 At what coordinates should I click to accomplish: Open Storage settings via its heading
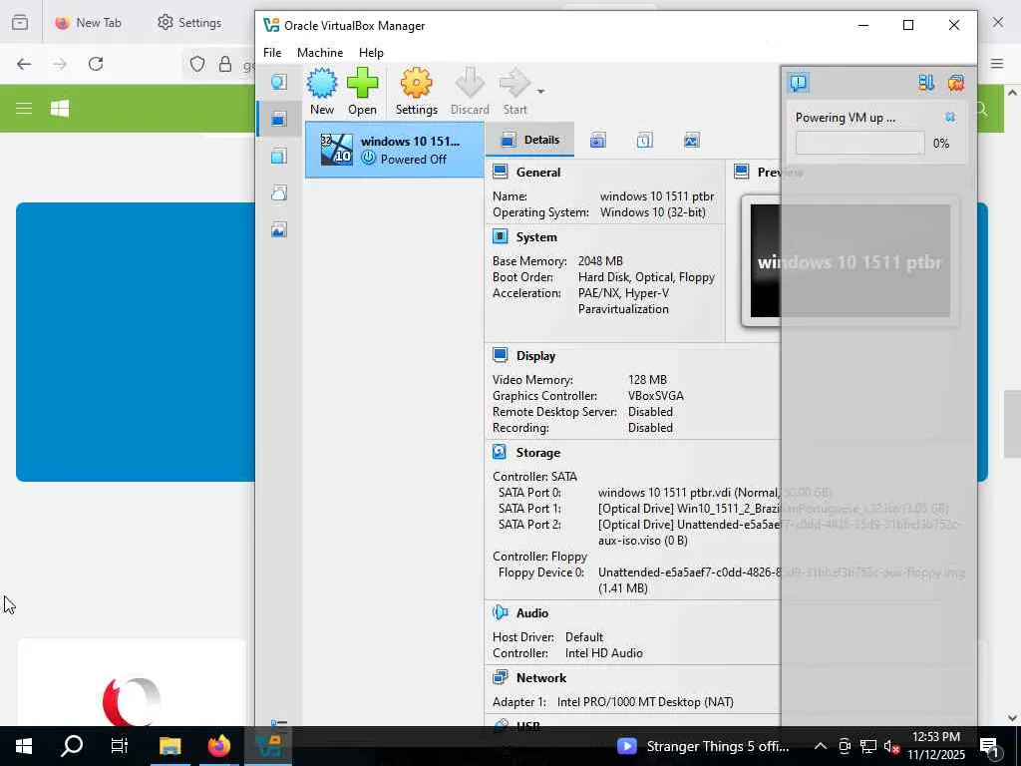tap(537, 452)
